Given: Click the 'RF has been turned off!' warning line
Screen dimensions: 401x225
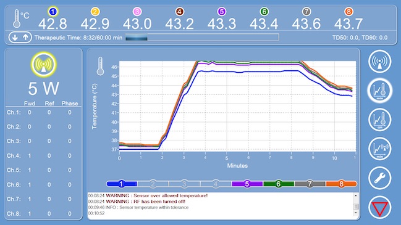Looking at the screenshot, I should pos(137,202).
